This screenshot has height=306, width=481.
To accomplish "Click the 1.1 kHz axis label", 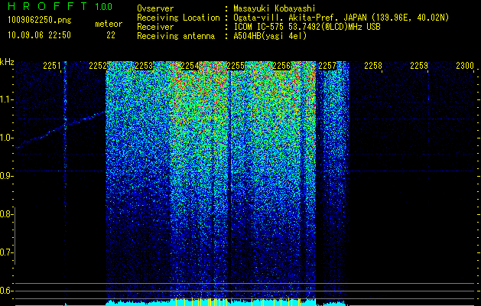I will click(6, 99).
